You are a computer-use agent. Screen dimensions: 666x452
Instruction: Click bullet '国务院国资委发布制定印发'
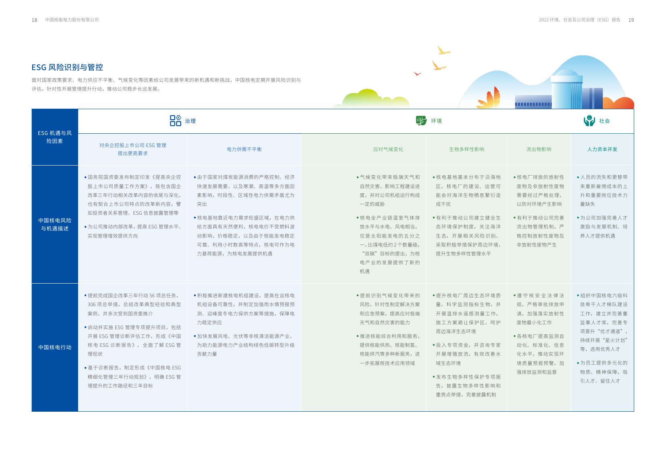pyautogui.click(x=133, y=195)
